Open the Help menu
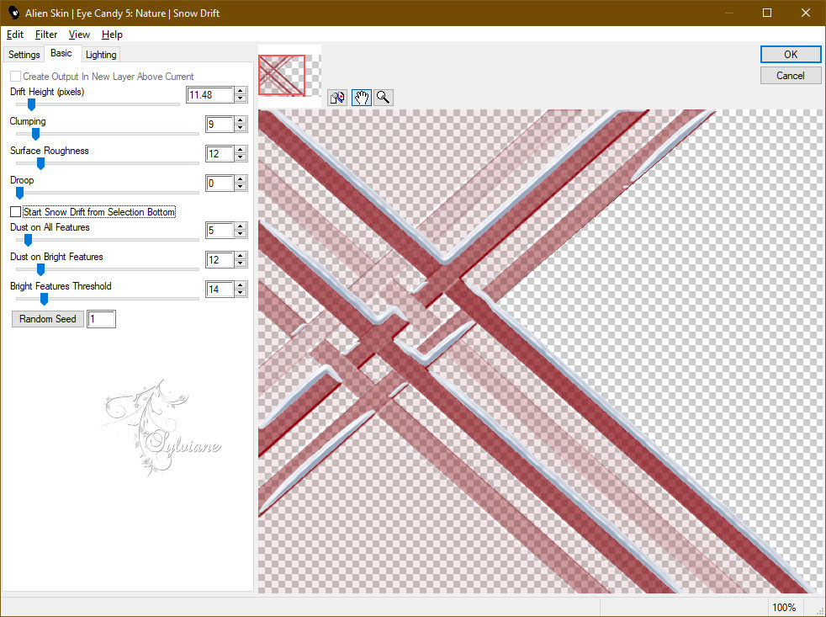 (x=112, y=35)
